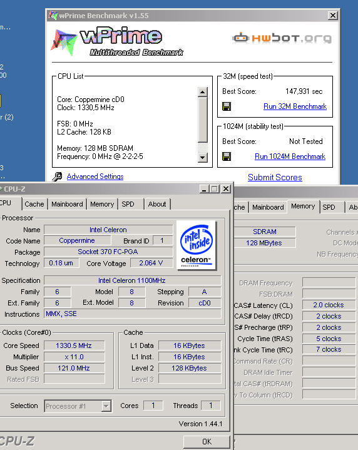The width and height of the screenshot is (358, 450).
Task: Click Version 1.44.1 text in CPU-Z
Action: [x=200, y=424]
